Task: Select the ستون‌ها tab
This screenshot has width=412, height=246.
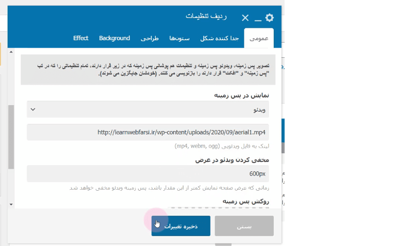Action: (x=179, y=38)
